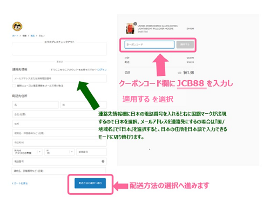Click the ログイン link
Viewport: 270px width, 216px height.
click(x=102, y=70)
